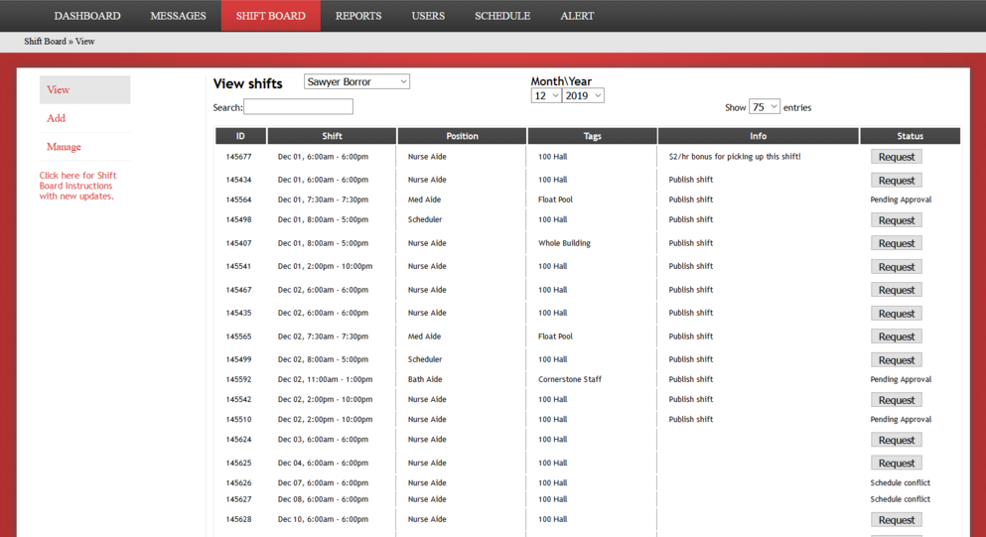Open the Shift Board Instructions link

coord(77,186)
